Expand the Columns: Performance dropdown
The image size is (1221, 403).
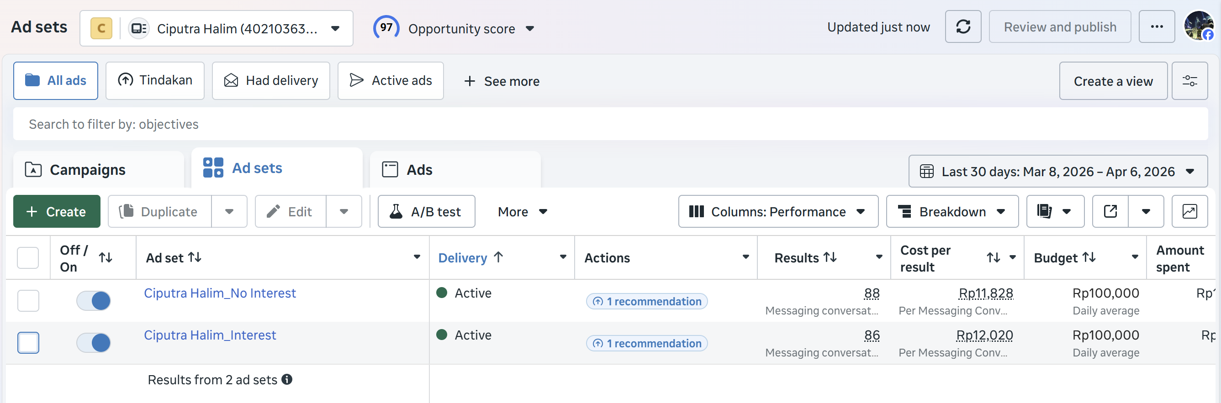(778, 212)
